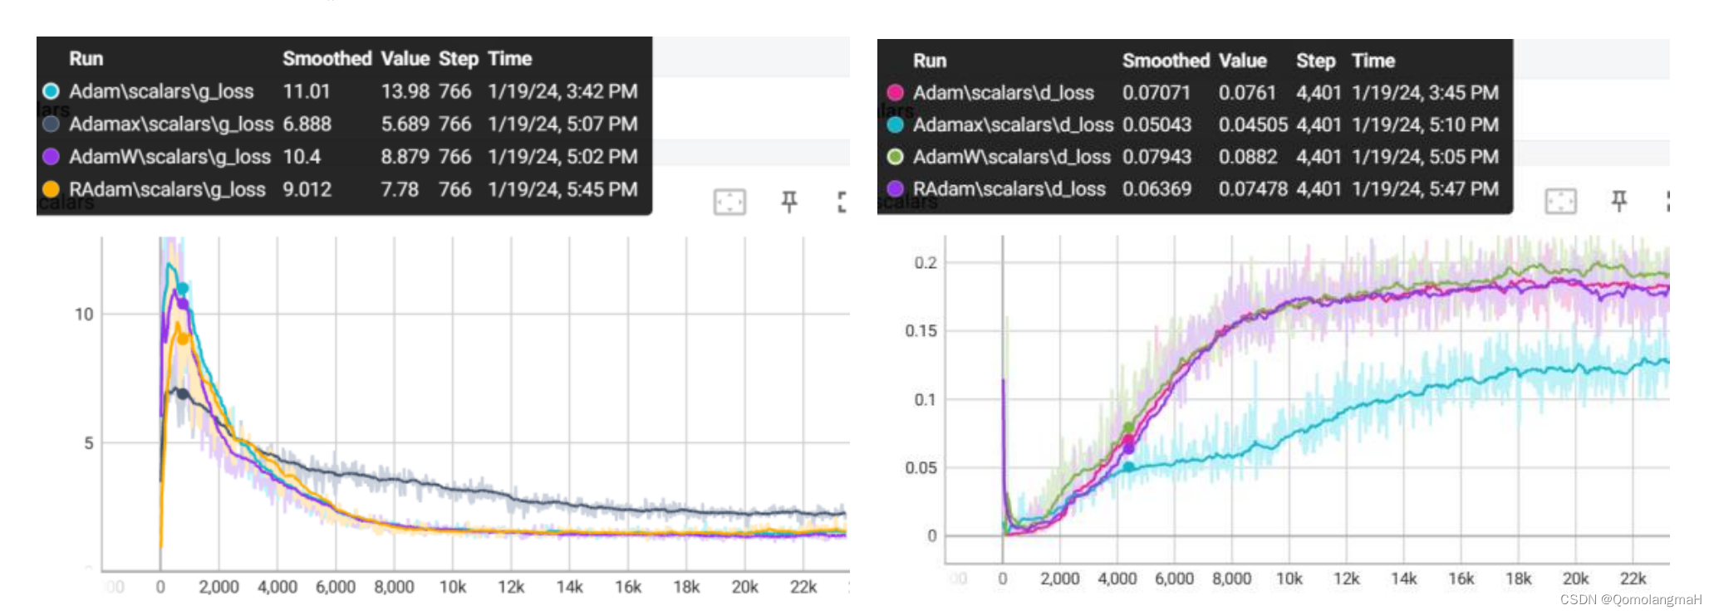Click the green AdamW marker on d_loss chart
Viewport: 1714px width, 615px height.
pos(1128,427)
